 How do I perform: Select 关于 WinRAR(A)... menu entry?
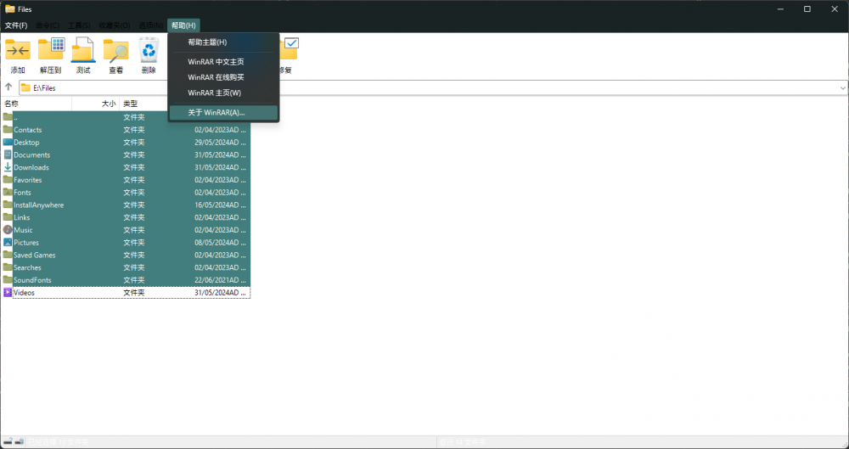216,112
